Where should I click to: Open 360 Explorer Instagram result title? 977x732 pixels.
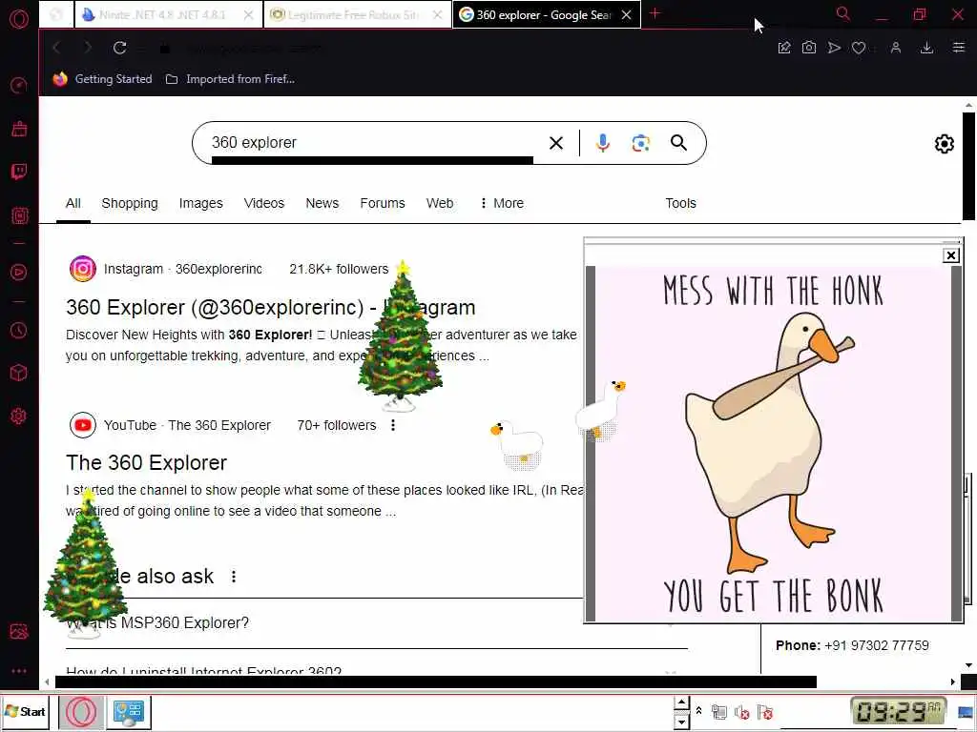pyautogui.click(x=270, y=308)
